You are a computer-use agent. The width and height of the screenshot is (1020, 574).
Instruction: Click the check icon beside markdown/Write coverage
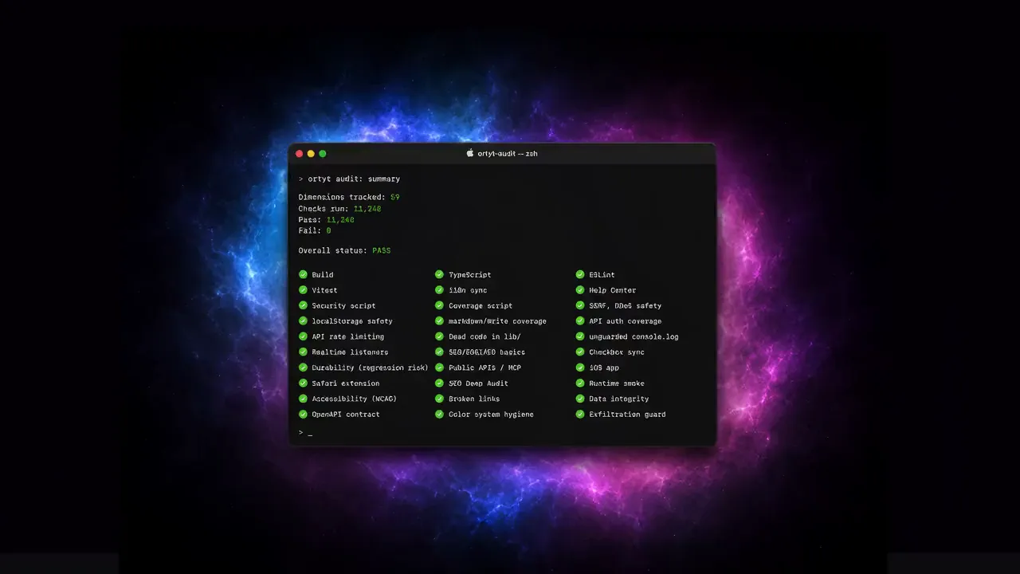coord(439,321)
